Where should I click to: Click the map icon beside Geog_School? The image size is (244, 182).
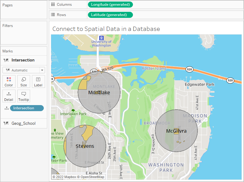[x=5, y=123]
